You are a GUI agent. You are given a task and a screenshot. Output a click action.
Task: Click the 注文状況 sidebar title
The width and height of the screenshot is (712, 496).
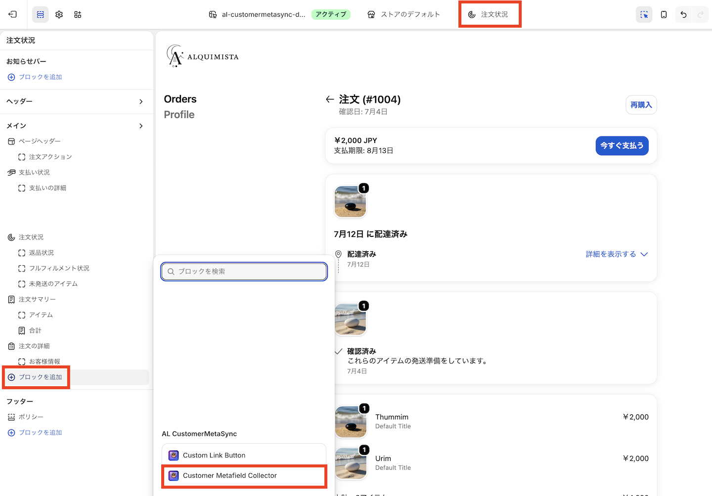click(21, 41)
